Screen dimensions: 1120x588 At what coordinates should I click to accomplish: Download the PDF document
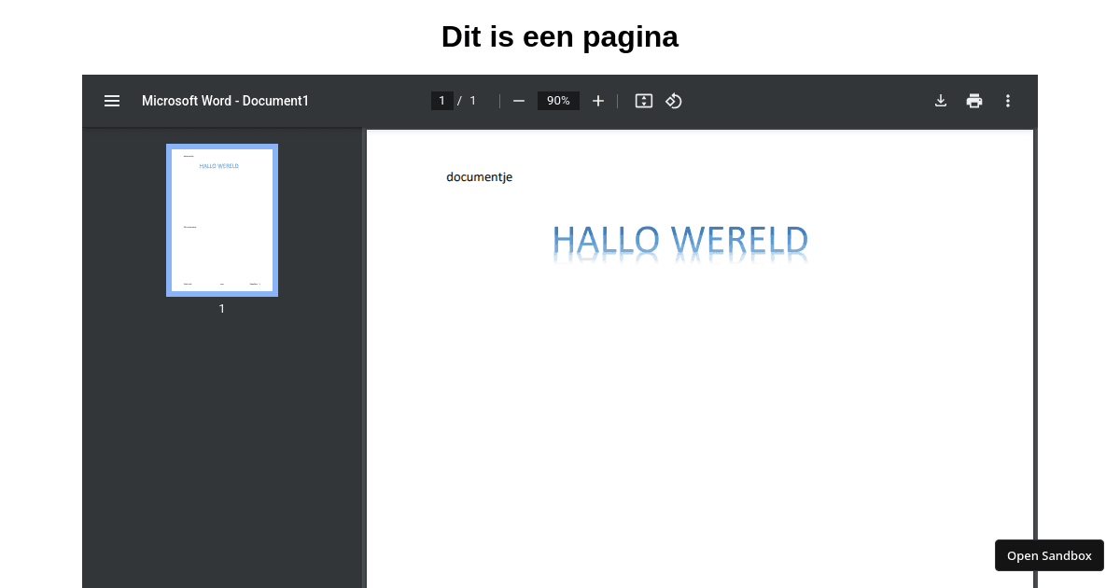pyautogui.click(x=941, y=101)
